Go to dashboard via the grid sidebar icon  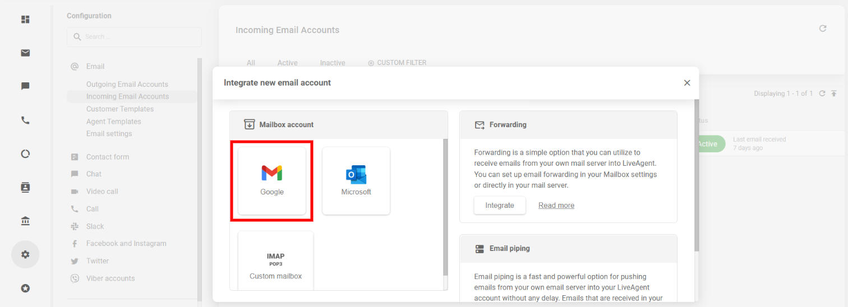pyautogui.click(x=25, y=20)
